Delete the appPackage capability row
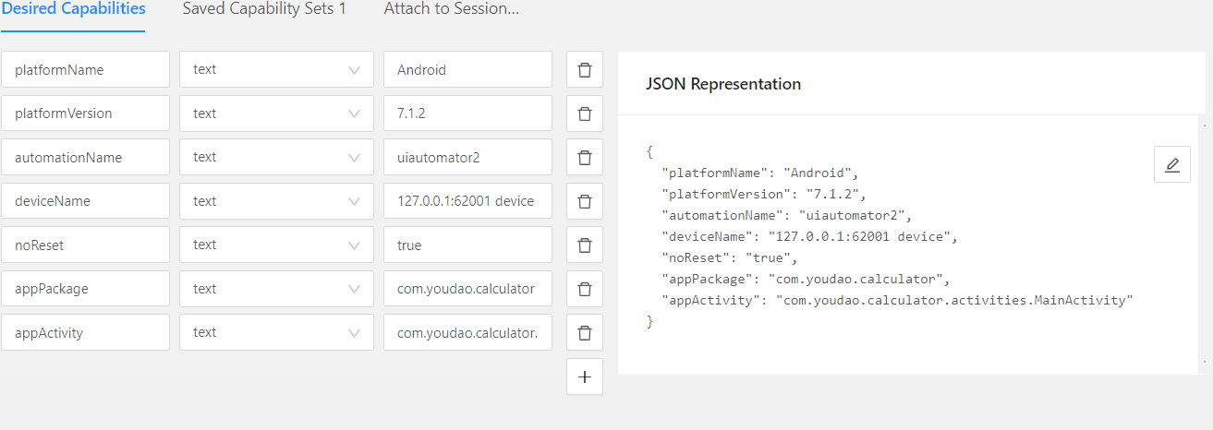 click(x=584, y=289)
